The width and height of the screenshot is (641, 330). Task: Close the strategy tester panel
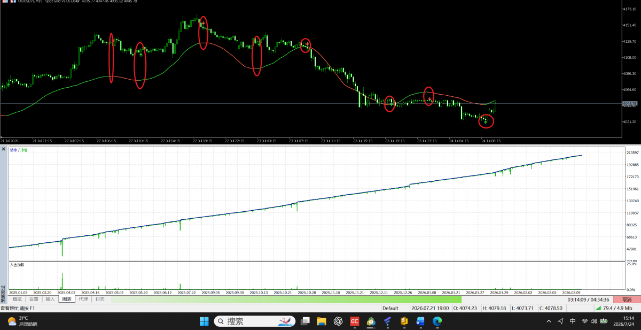pos(3,148)
